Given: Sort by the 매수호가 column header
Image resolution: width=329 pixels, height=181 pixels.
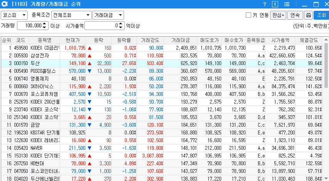Looking at the screenshot, I should coord(234,40).
